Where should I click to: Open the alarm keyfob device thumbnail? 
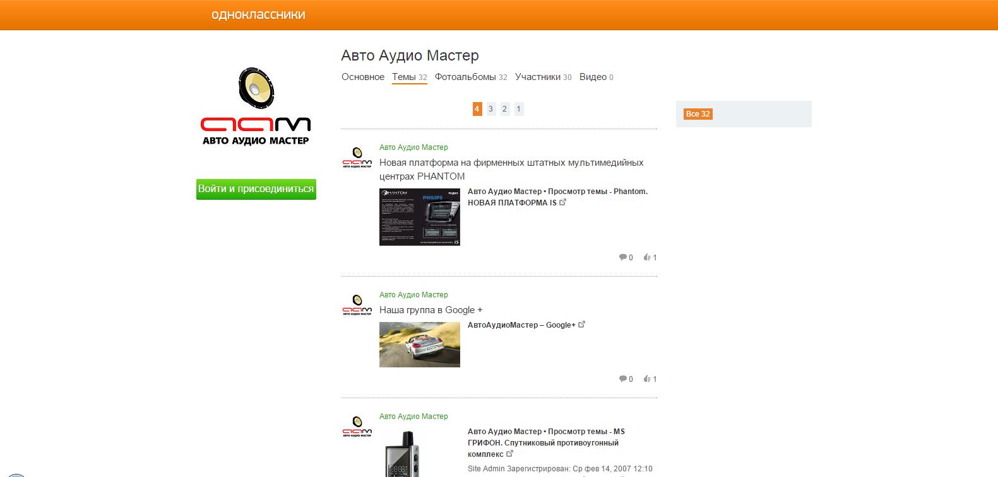pyautogui.click(x=403, y=453)
